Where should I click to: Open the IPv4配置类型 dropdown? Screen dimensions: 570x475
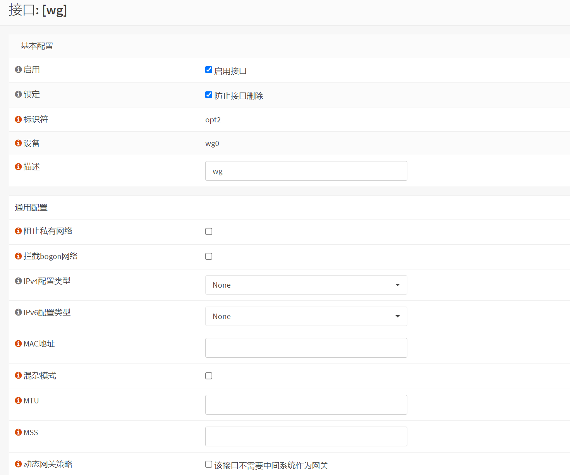(306, 285)
